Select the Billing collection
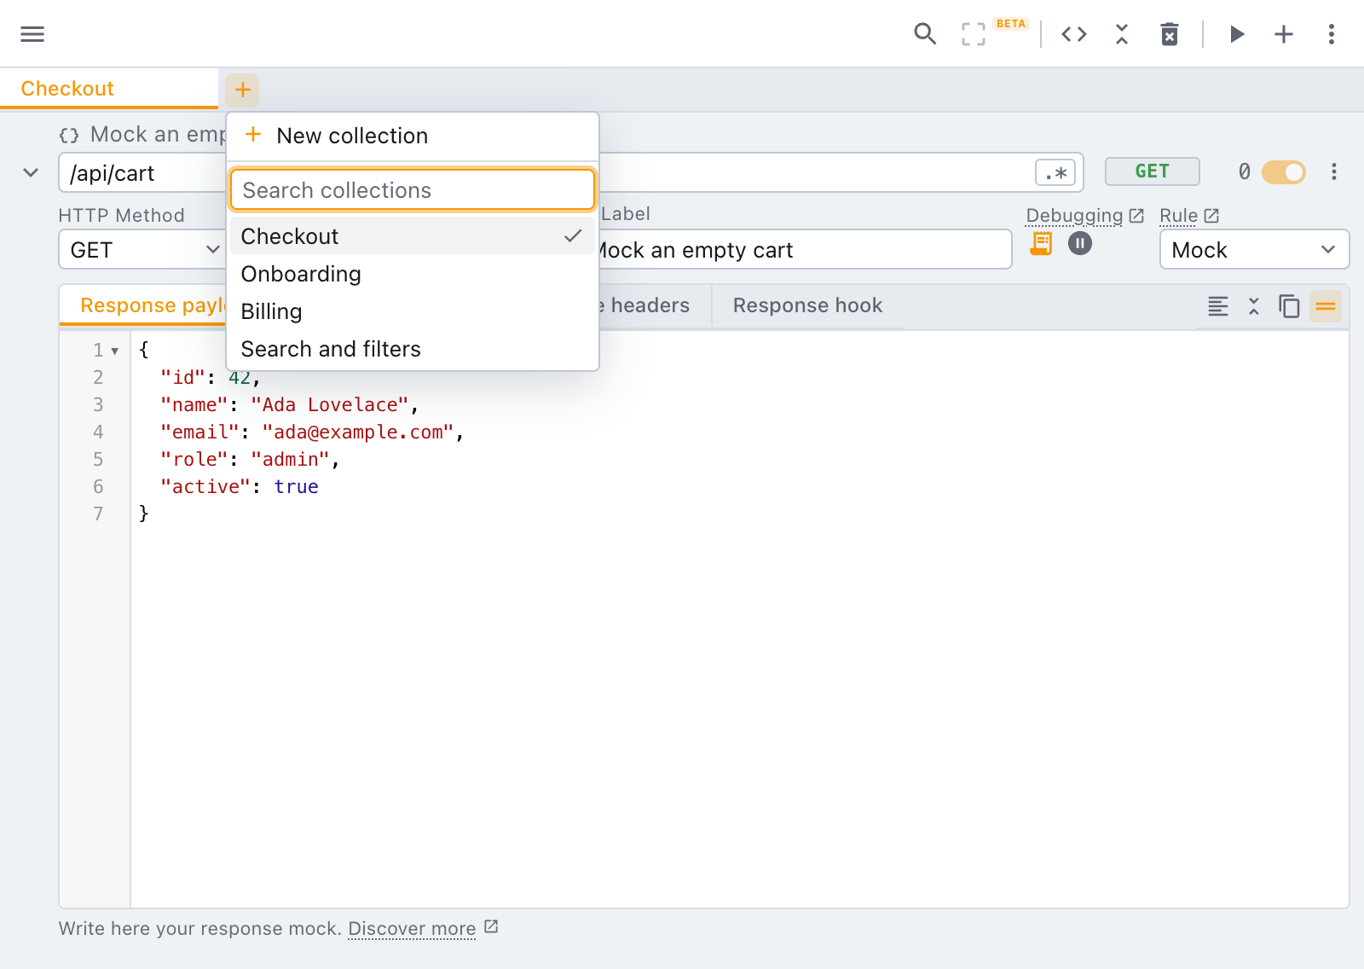Viewport: 1364px width, 969px height. pos(413,311)
